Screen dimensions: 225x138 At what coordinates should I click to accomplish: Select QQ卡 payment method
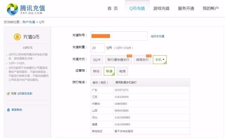[x=97, y=60]
